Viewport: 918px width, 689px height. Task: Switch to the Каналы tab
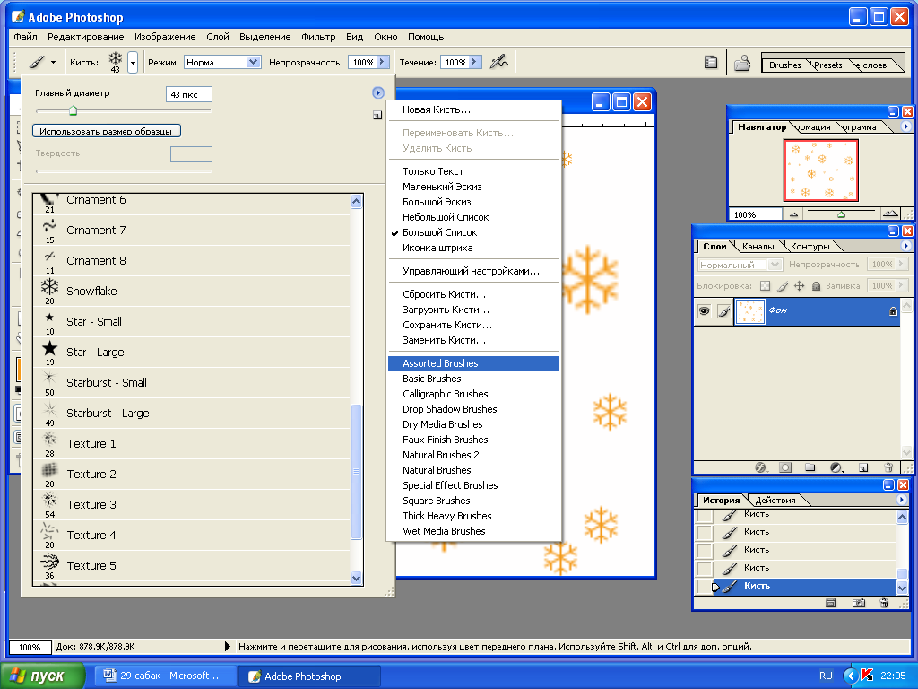point(758,246)
